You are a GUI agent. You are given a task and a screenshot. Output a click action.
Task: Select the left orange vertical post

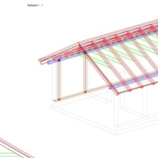(x=59, y=80)
